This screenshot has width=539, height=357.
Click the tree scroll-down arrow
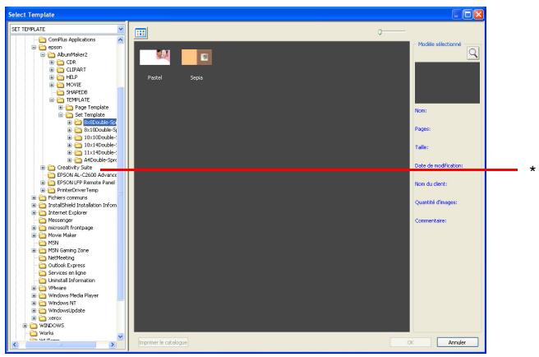point(121,336)
